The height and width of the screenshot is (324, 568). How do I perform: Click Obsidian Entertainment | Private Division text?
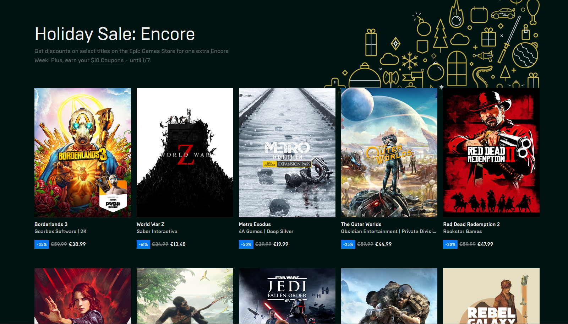point(388,231)
